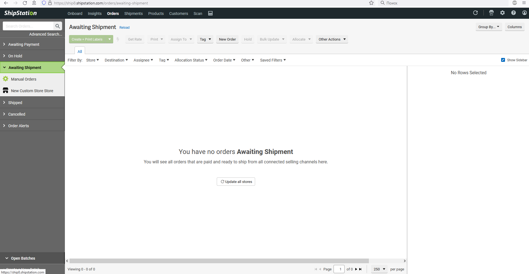The height and width of the screenshot is (274, 529).
Task: Click the page number input field
Action: tap(339, 269)
